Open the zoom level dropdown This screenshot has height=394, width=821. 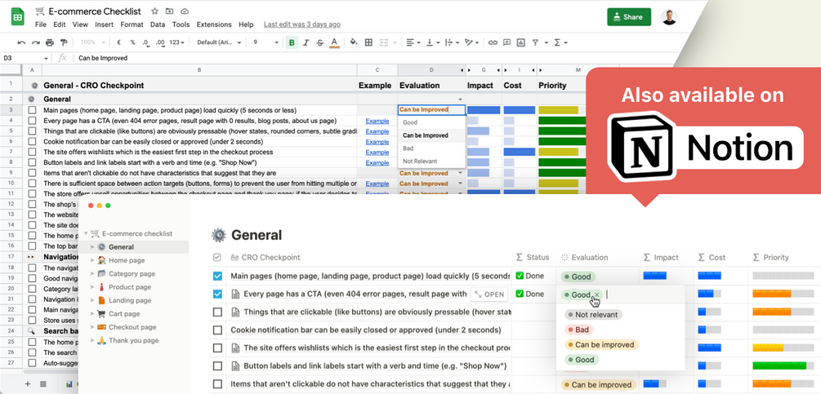coord(92,43)
